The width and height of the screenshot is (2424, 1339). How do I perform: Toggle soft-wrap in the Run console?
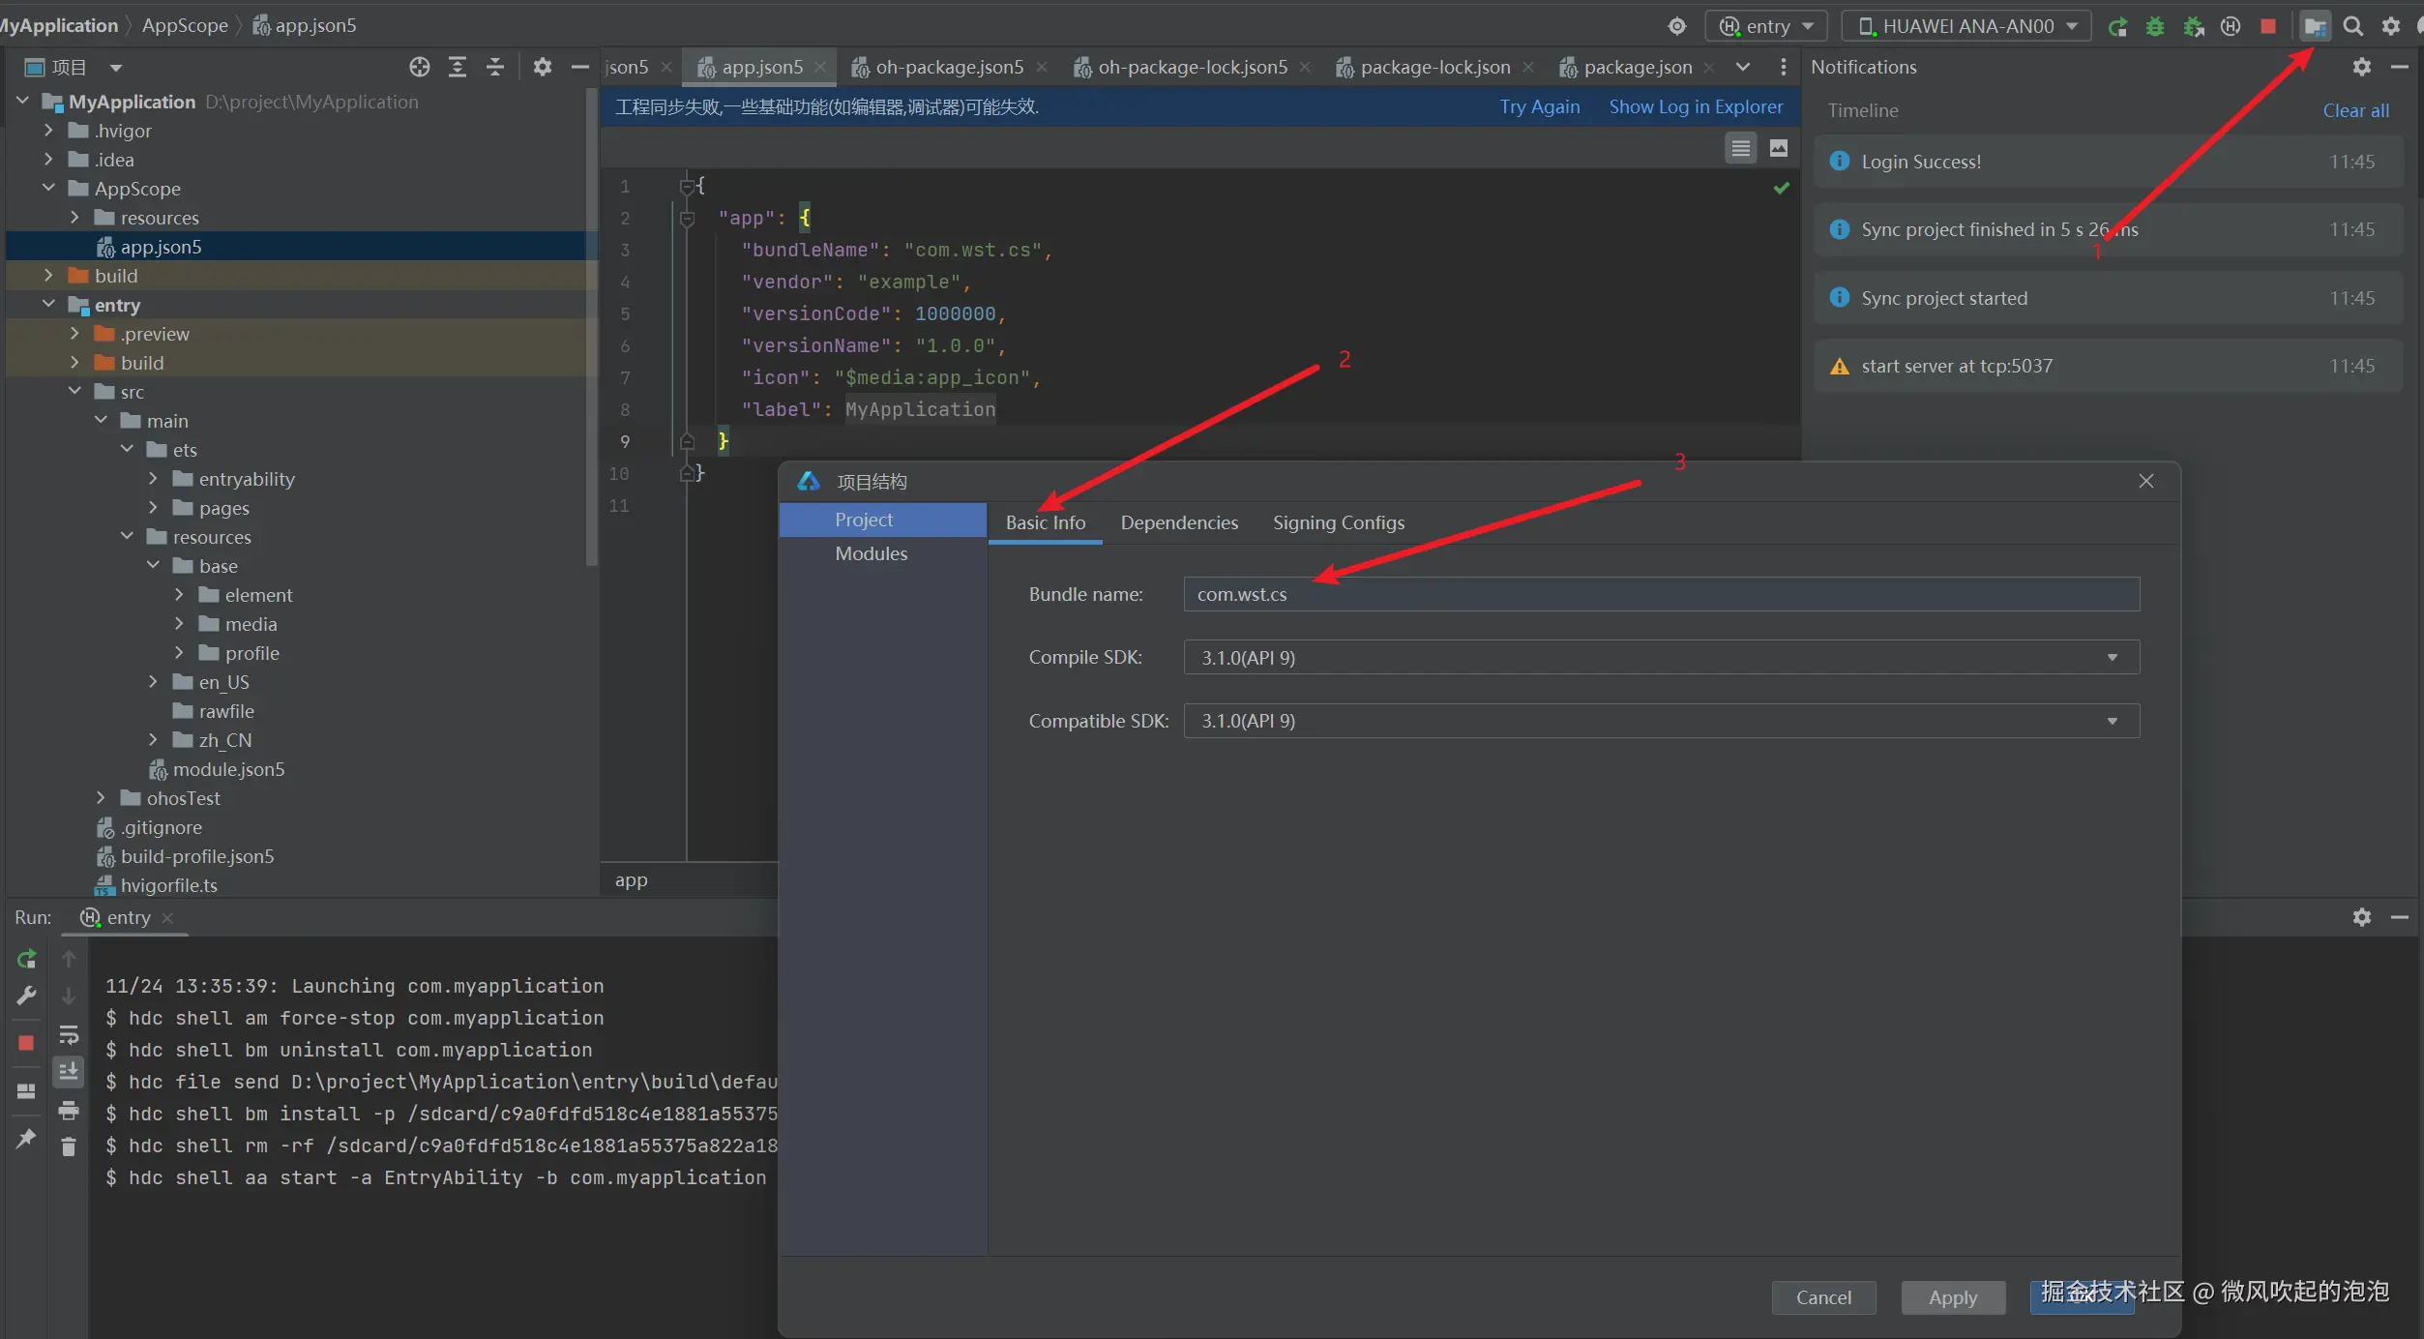pyautogui.click(x=68, y=1035)
